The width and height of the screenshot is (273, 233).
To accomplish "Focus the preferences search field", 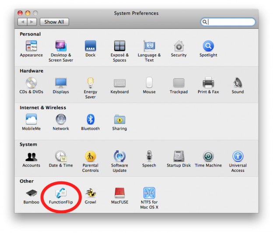I will 228,22.
